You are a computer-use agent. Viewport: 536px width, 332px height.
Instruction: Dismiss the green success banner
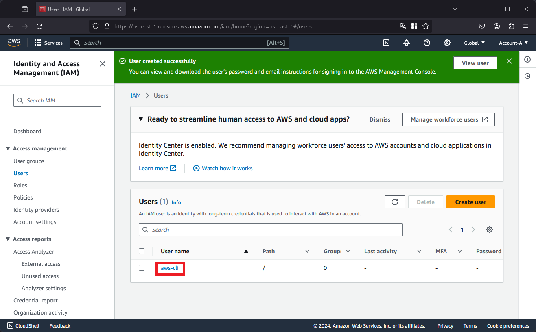[509, 61]
